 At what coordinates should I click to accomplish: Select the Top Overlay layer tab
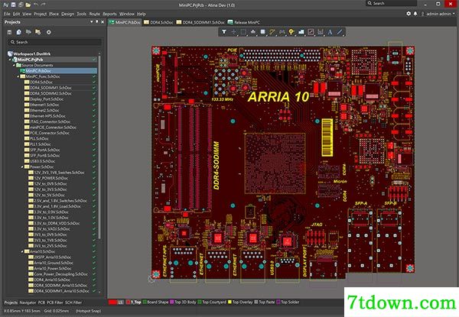click(240, 302)
